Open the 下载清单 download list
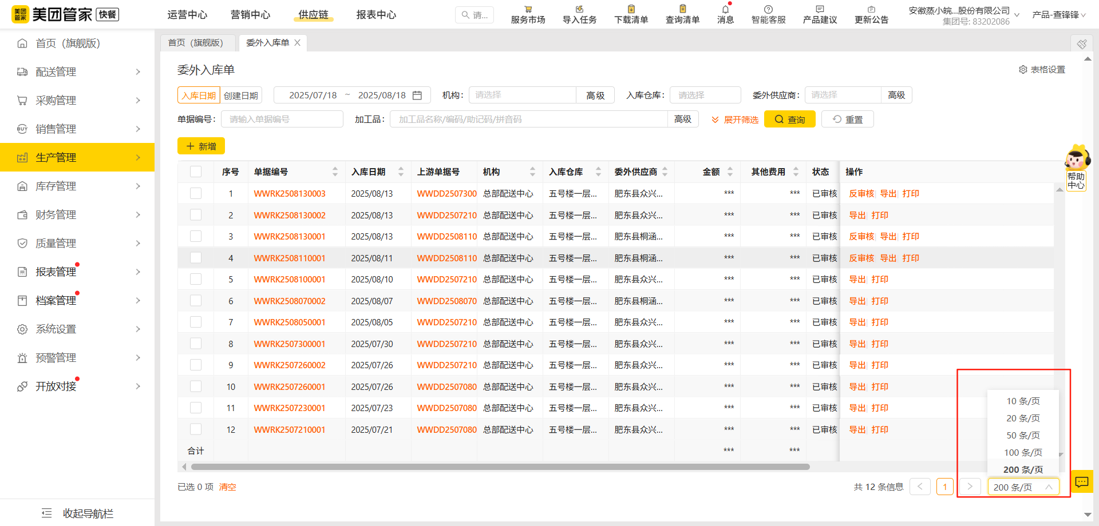This screenshot has width=1099, height=526. [x=630, y=14]
